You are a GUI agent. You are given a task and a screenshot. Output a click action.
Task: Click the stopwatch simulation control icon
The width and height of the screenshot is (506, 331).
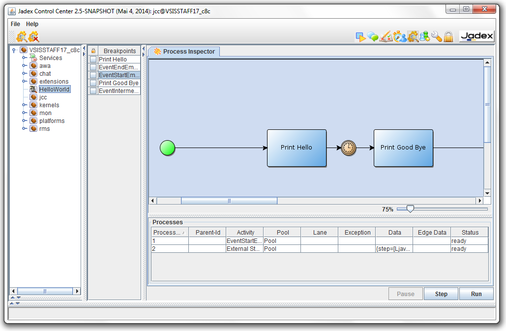pos(399,37)
